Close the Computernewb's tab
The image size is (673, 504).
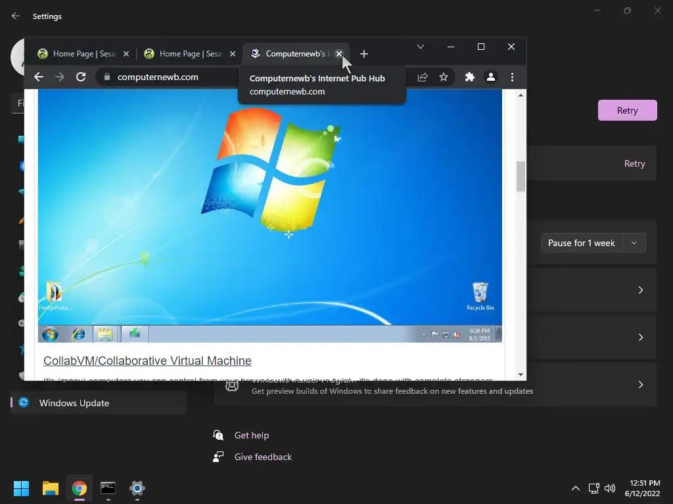pyautogui.click(x=339, y=54)
